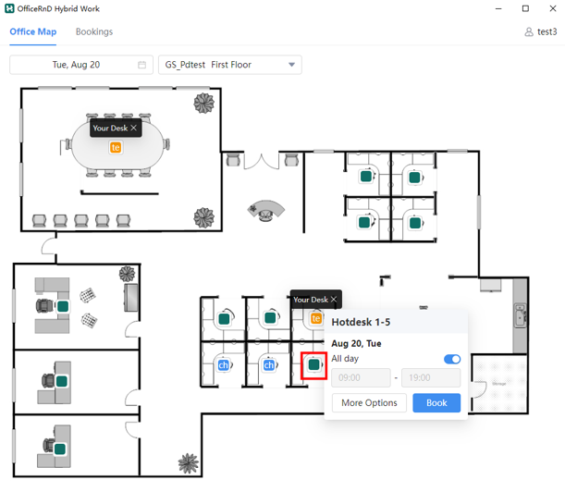Select green desk in bottom private office
This screenshot has width=565, height=492.
tap(60, 449)
